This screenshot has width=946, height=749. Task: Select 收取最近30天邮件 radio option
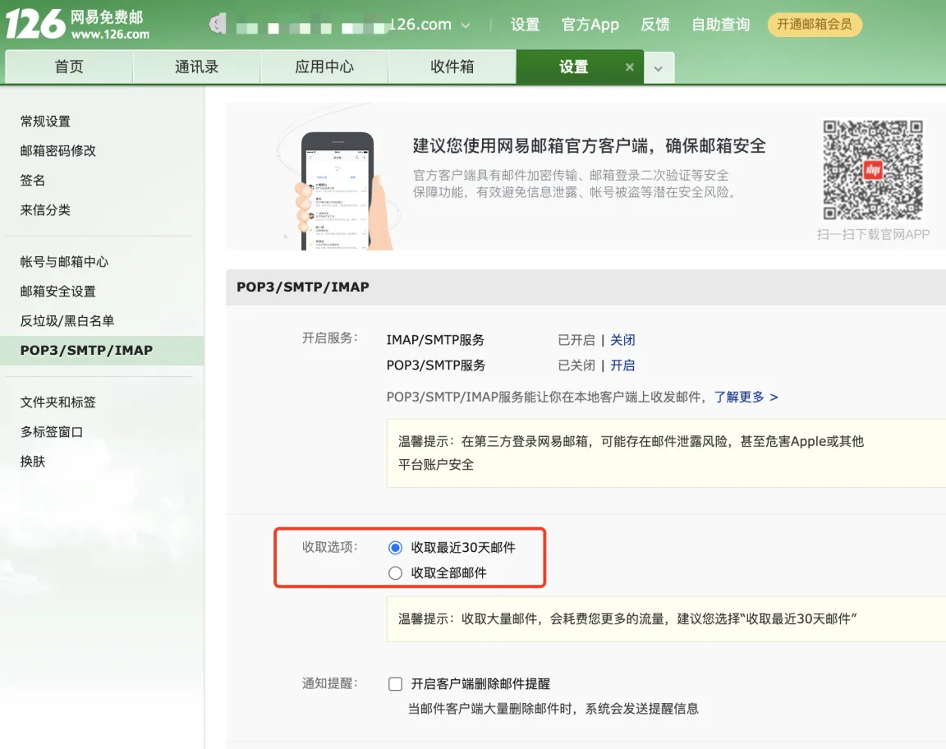coord(395,548)
